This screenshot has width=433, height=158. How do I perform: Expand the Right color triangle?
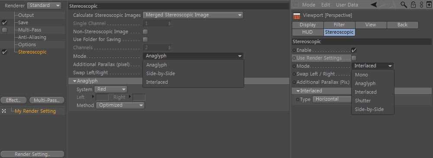[130, 97]
